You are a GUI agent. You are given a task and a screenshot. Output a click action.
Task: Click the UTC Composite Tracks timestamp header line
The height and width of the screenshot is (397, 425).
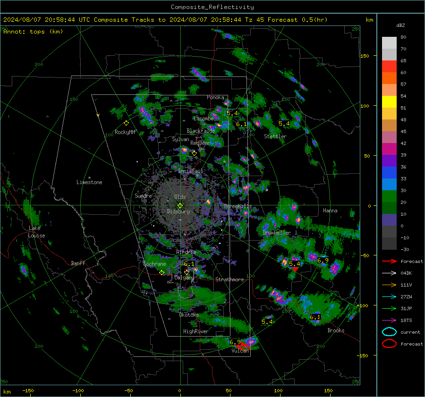click(x=165, y=20)
